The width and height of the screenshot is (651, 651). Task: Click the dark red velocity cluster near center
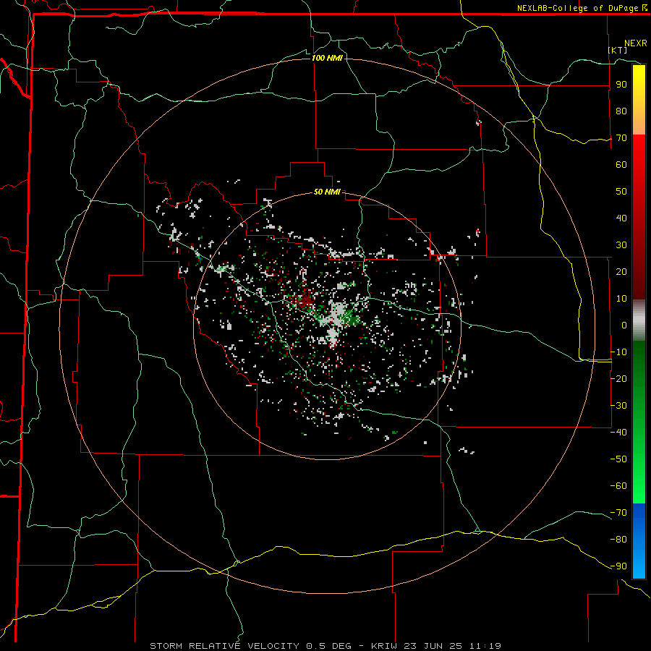(306, 299)
